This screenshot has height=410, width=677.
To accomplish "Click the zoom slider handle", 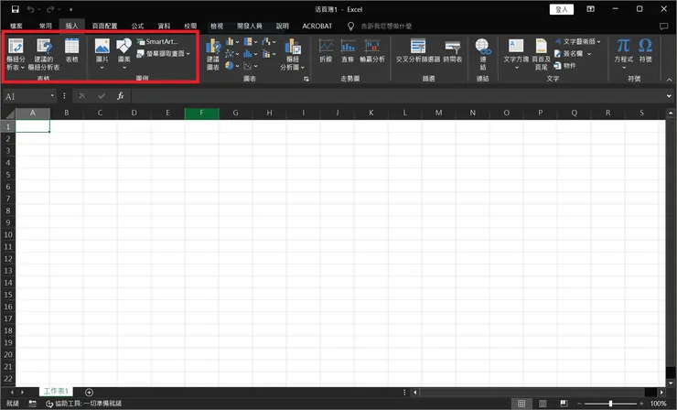I will (x=610, y=404).
